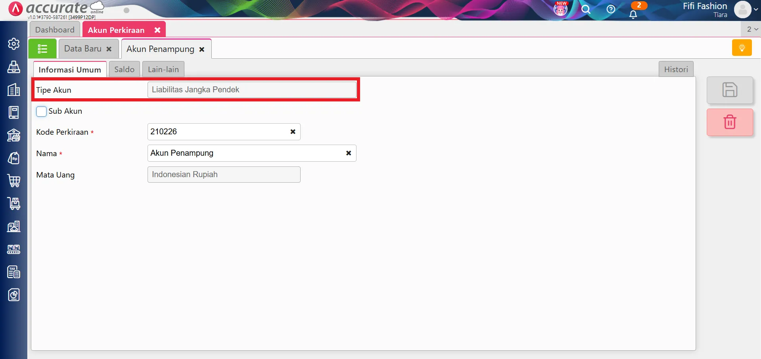761x359 pixels.
Task: Open the cash register sidebar module
Action: (14, 67)
